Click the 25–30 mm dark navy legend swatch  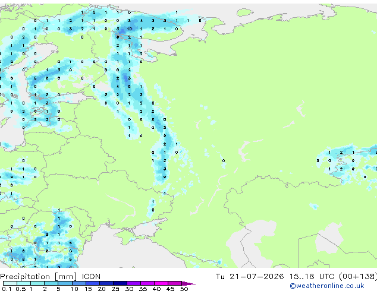(x=120, y=283)
